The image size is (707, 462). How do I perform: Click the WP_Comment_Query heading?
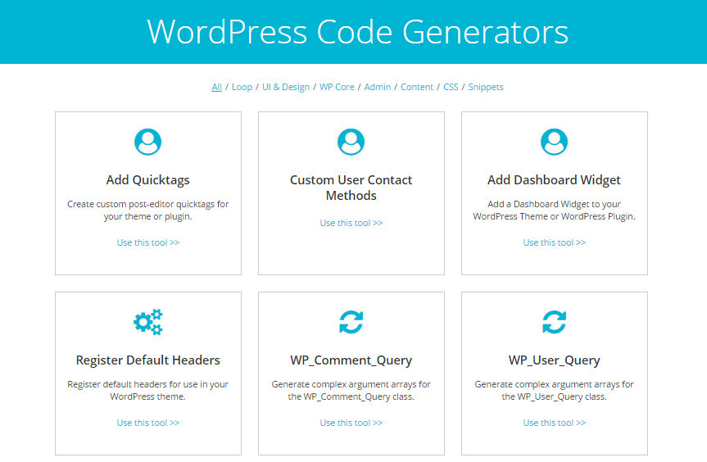pyautogui.click(x=351, y=360)
